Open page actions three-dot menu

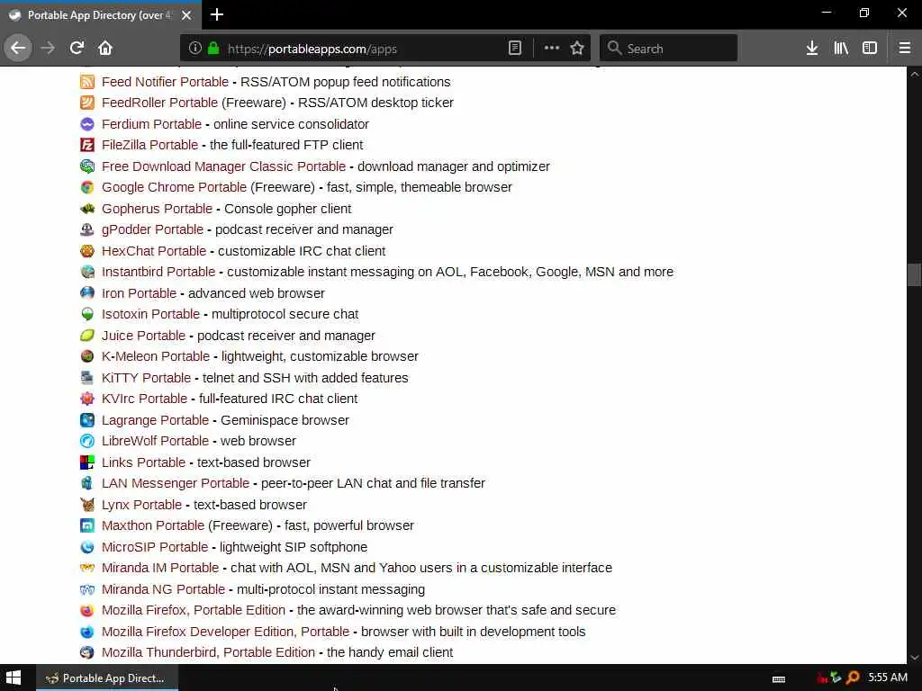point(552,49)
